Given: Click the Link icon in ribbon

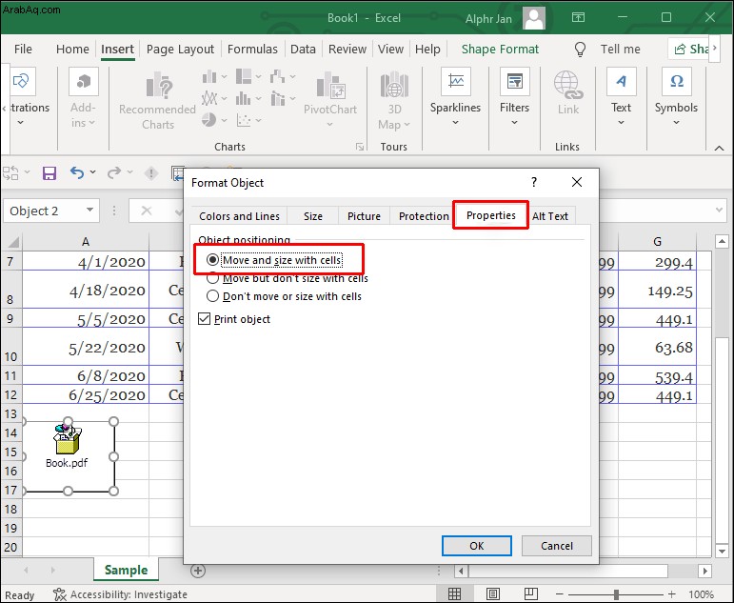Looking at the screenshot, I should (568, 92).
